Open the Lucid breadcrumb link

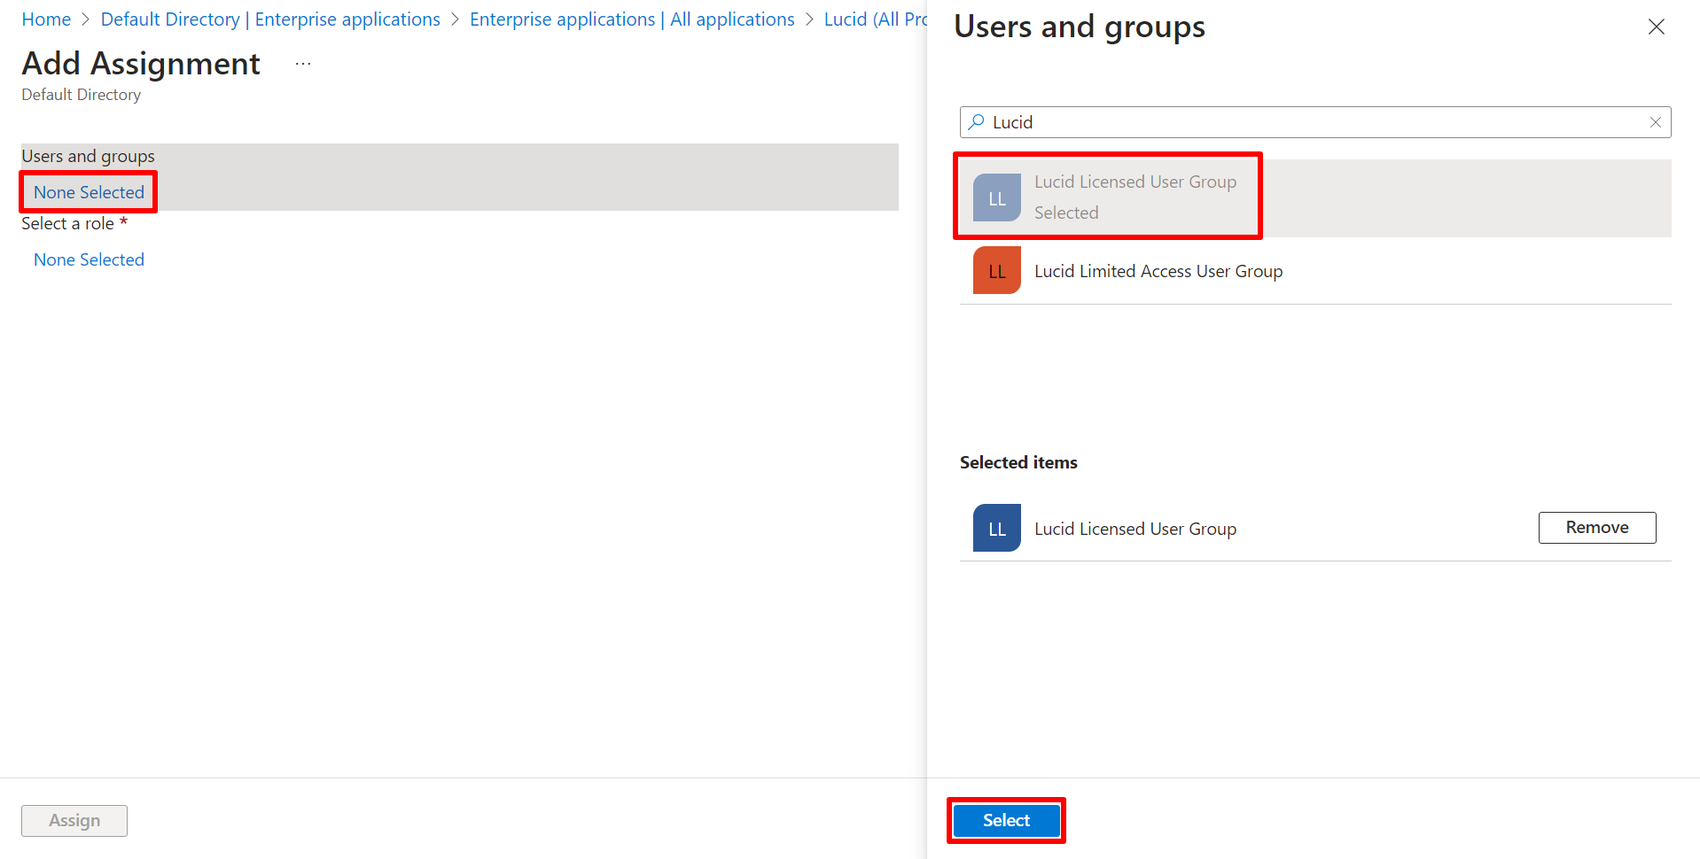pos(876,19)
